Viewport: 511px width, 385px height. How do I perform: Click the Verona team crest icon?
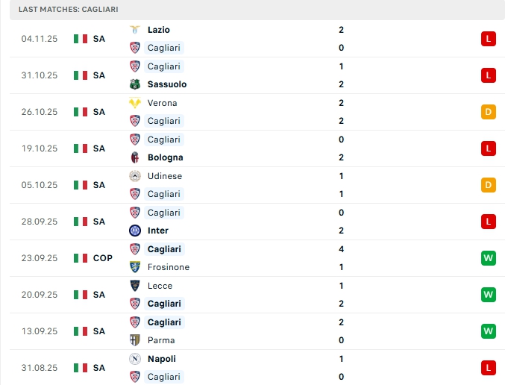coord(135,103)
